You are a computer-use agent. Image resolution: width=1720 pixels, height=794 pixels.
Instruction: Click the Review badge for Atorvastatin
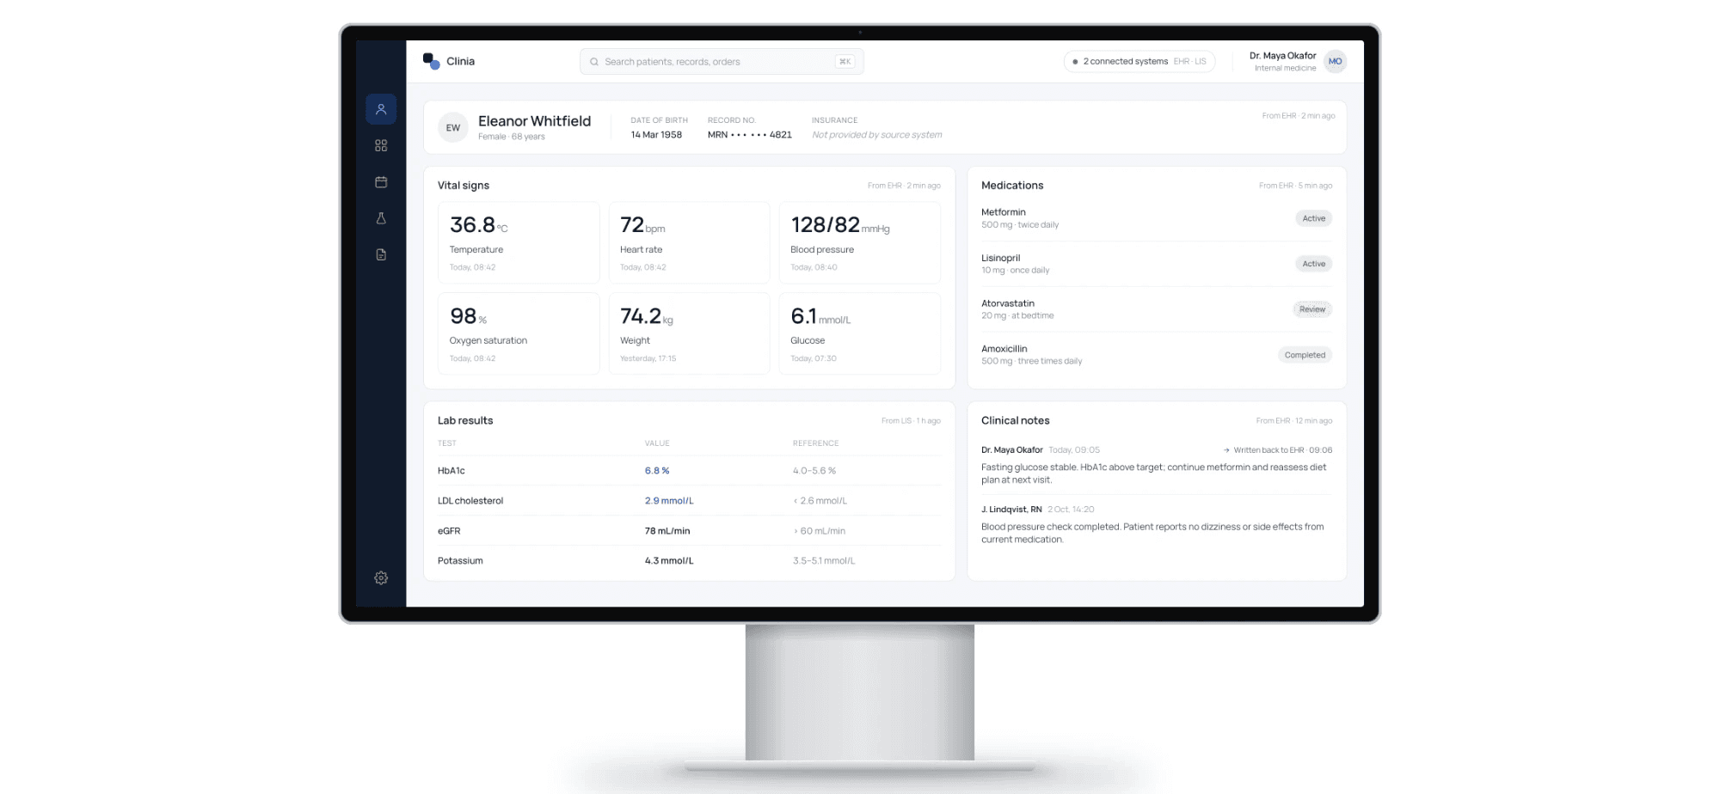pos(1312,309)
